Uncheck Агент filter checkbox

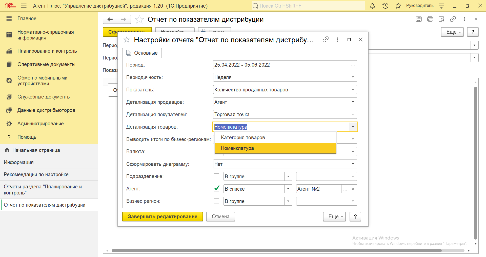tap(216, 188)
